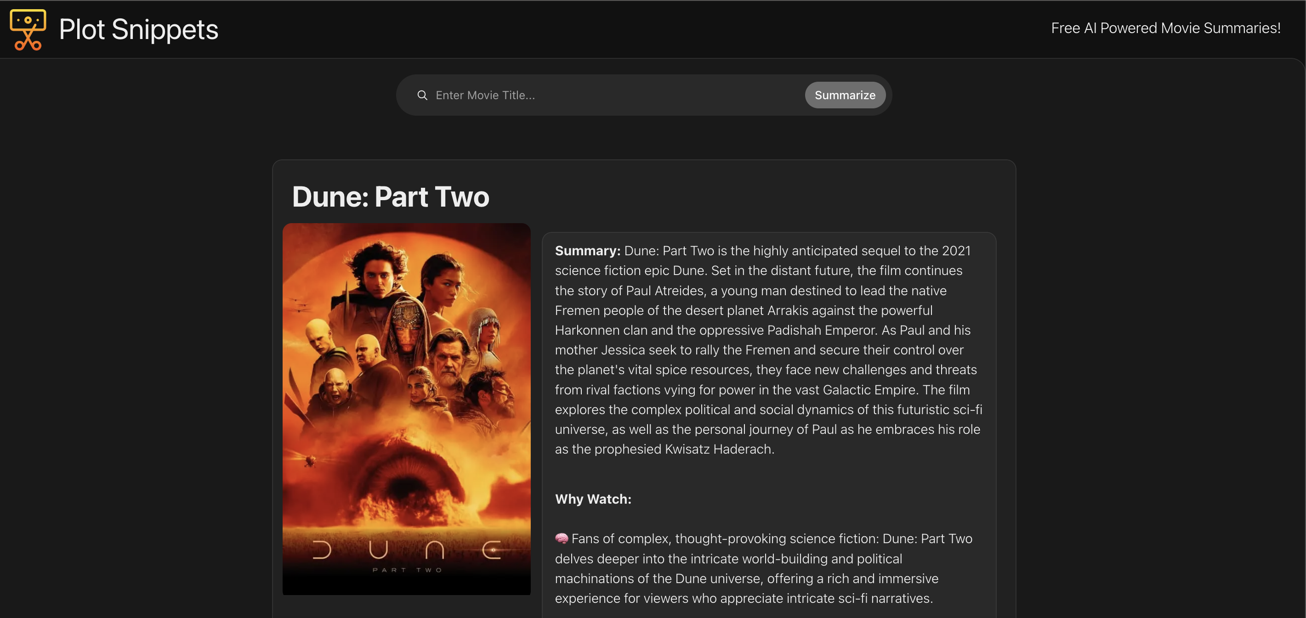
Task: Click the Why Watch heading
Action: [593, 499]
